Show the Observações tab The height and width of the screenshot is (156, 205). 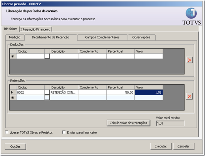click(141, 37)
